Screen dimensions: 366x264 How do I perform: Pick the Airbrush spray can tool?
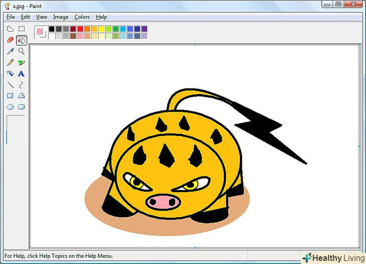pyautogui.click(x=10, y=73)
